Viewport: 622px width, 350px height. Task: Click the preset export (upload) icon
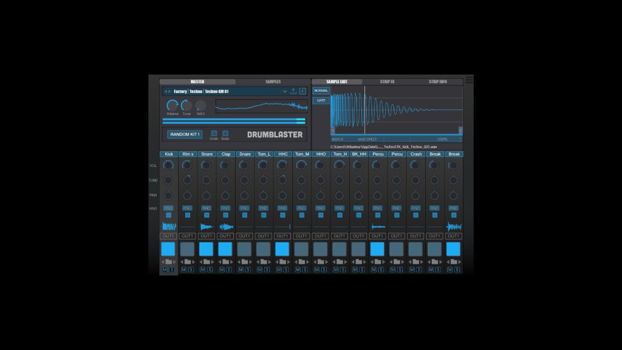pos(293,91)
